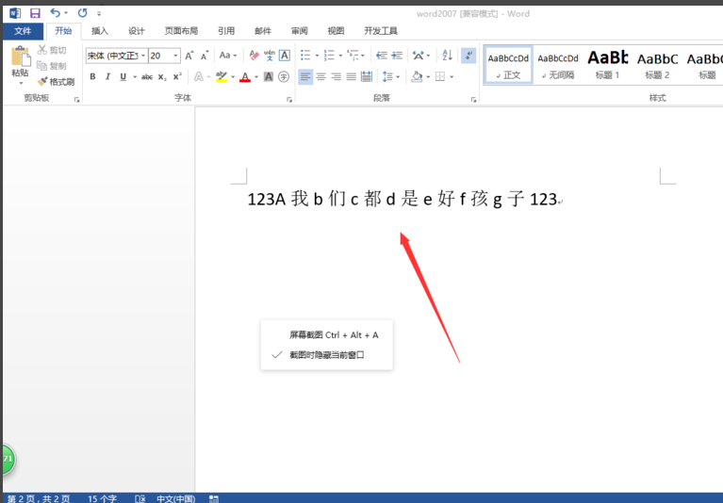The image size is (723, 503).
Task: Switch to the 插入 (Insert) tab
Action: click(100, 31)
